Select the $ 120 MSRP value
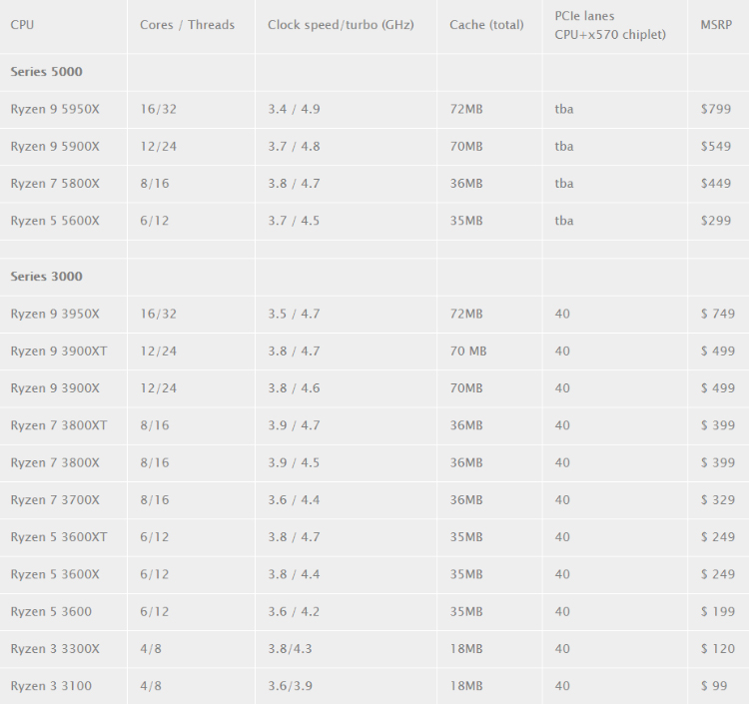 coord(717,649)
